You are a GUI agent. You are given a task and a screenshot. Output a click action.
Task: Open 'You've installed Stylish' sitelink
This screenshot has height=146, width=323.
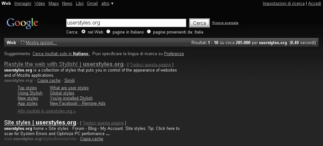[71, 98]
